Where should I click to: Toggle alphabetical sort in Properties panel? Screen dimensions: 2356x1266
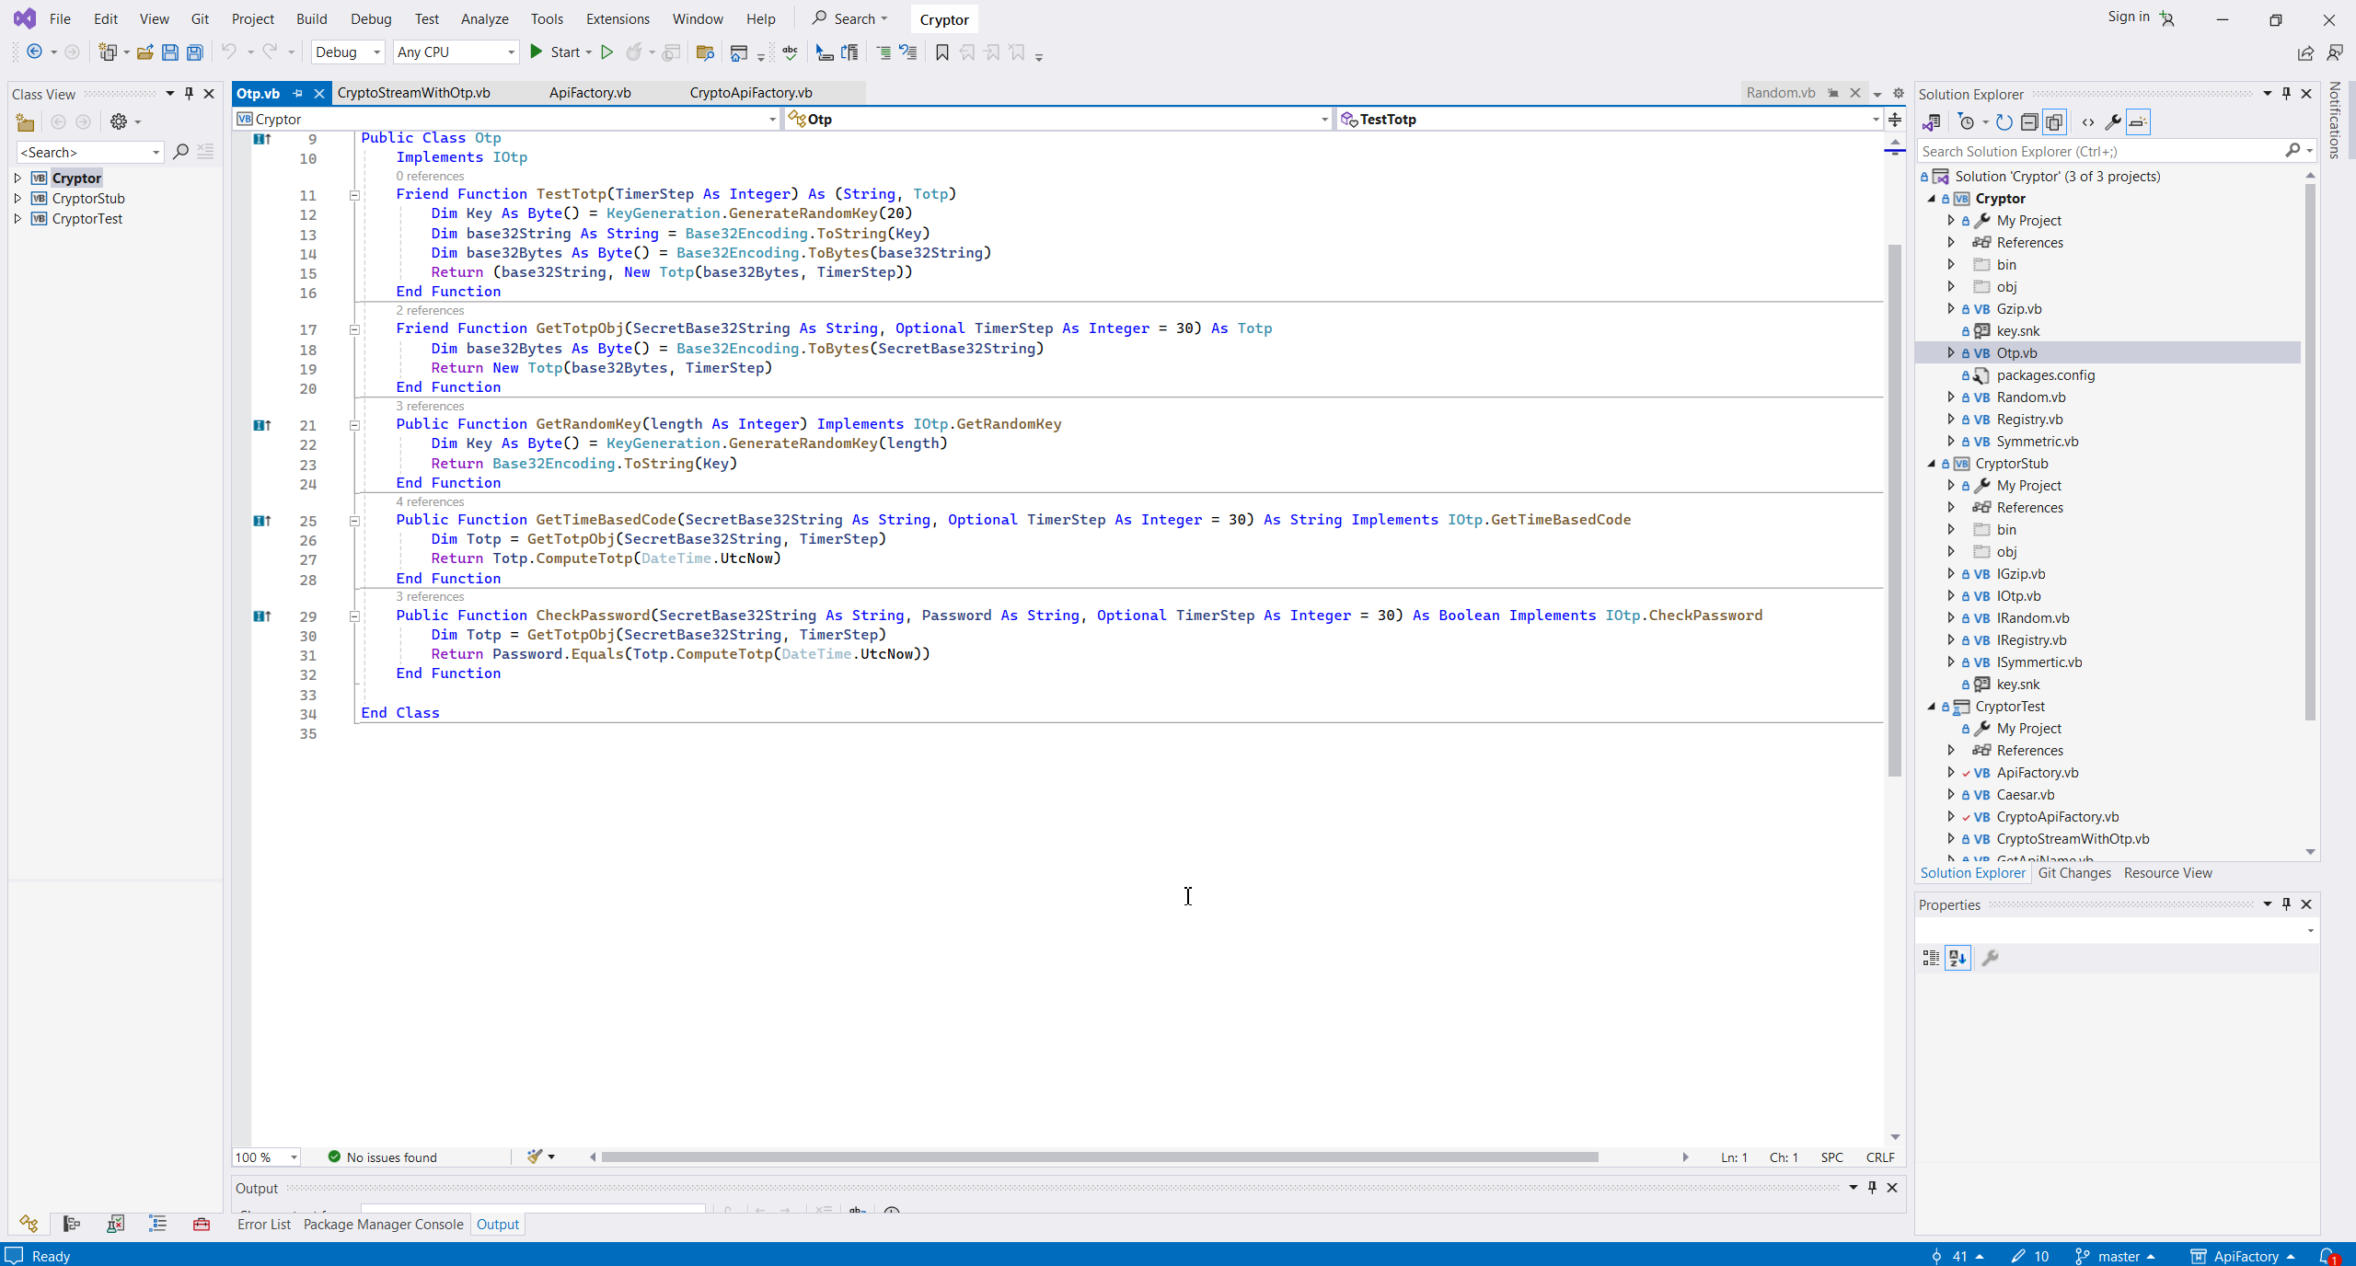pos(1958,958)
